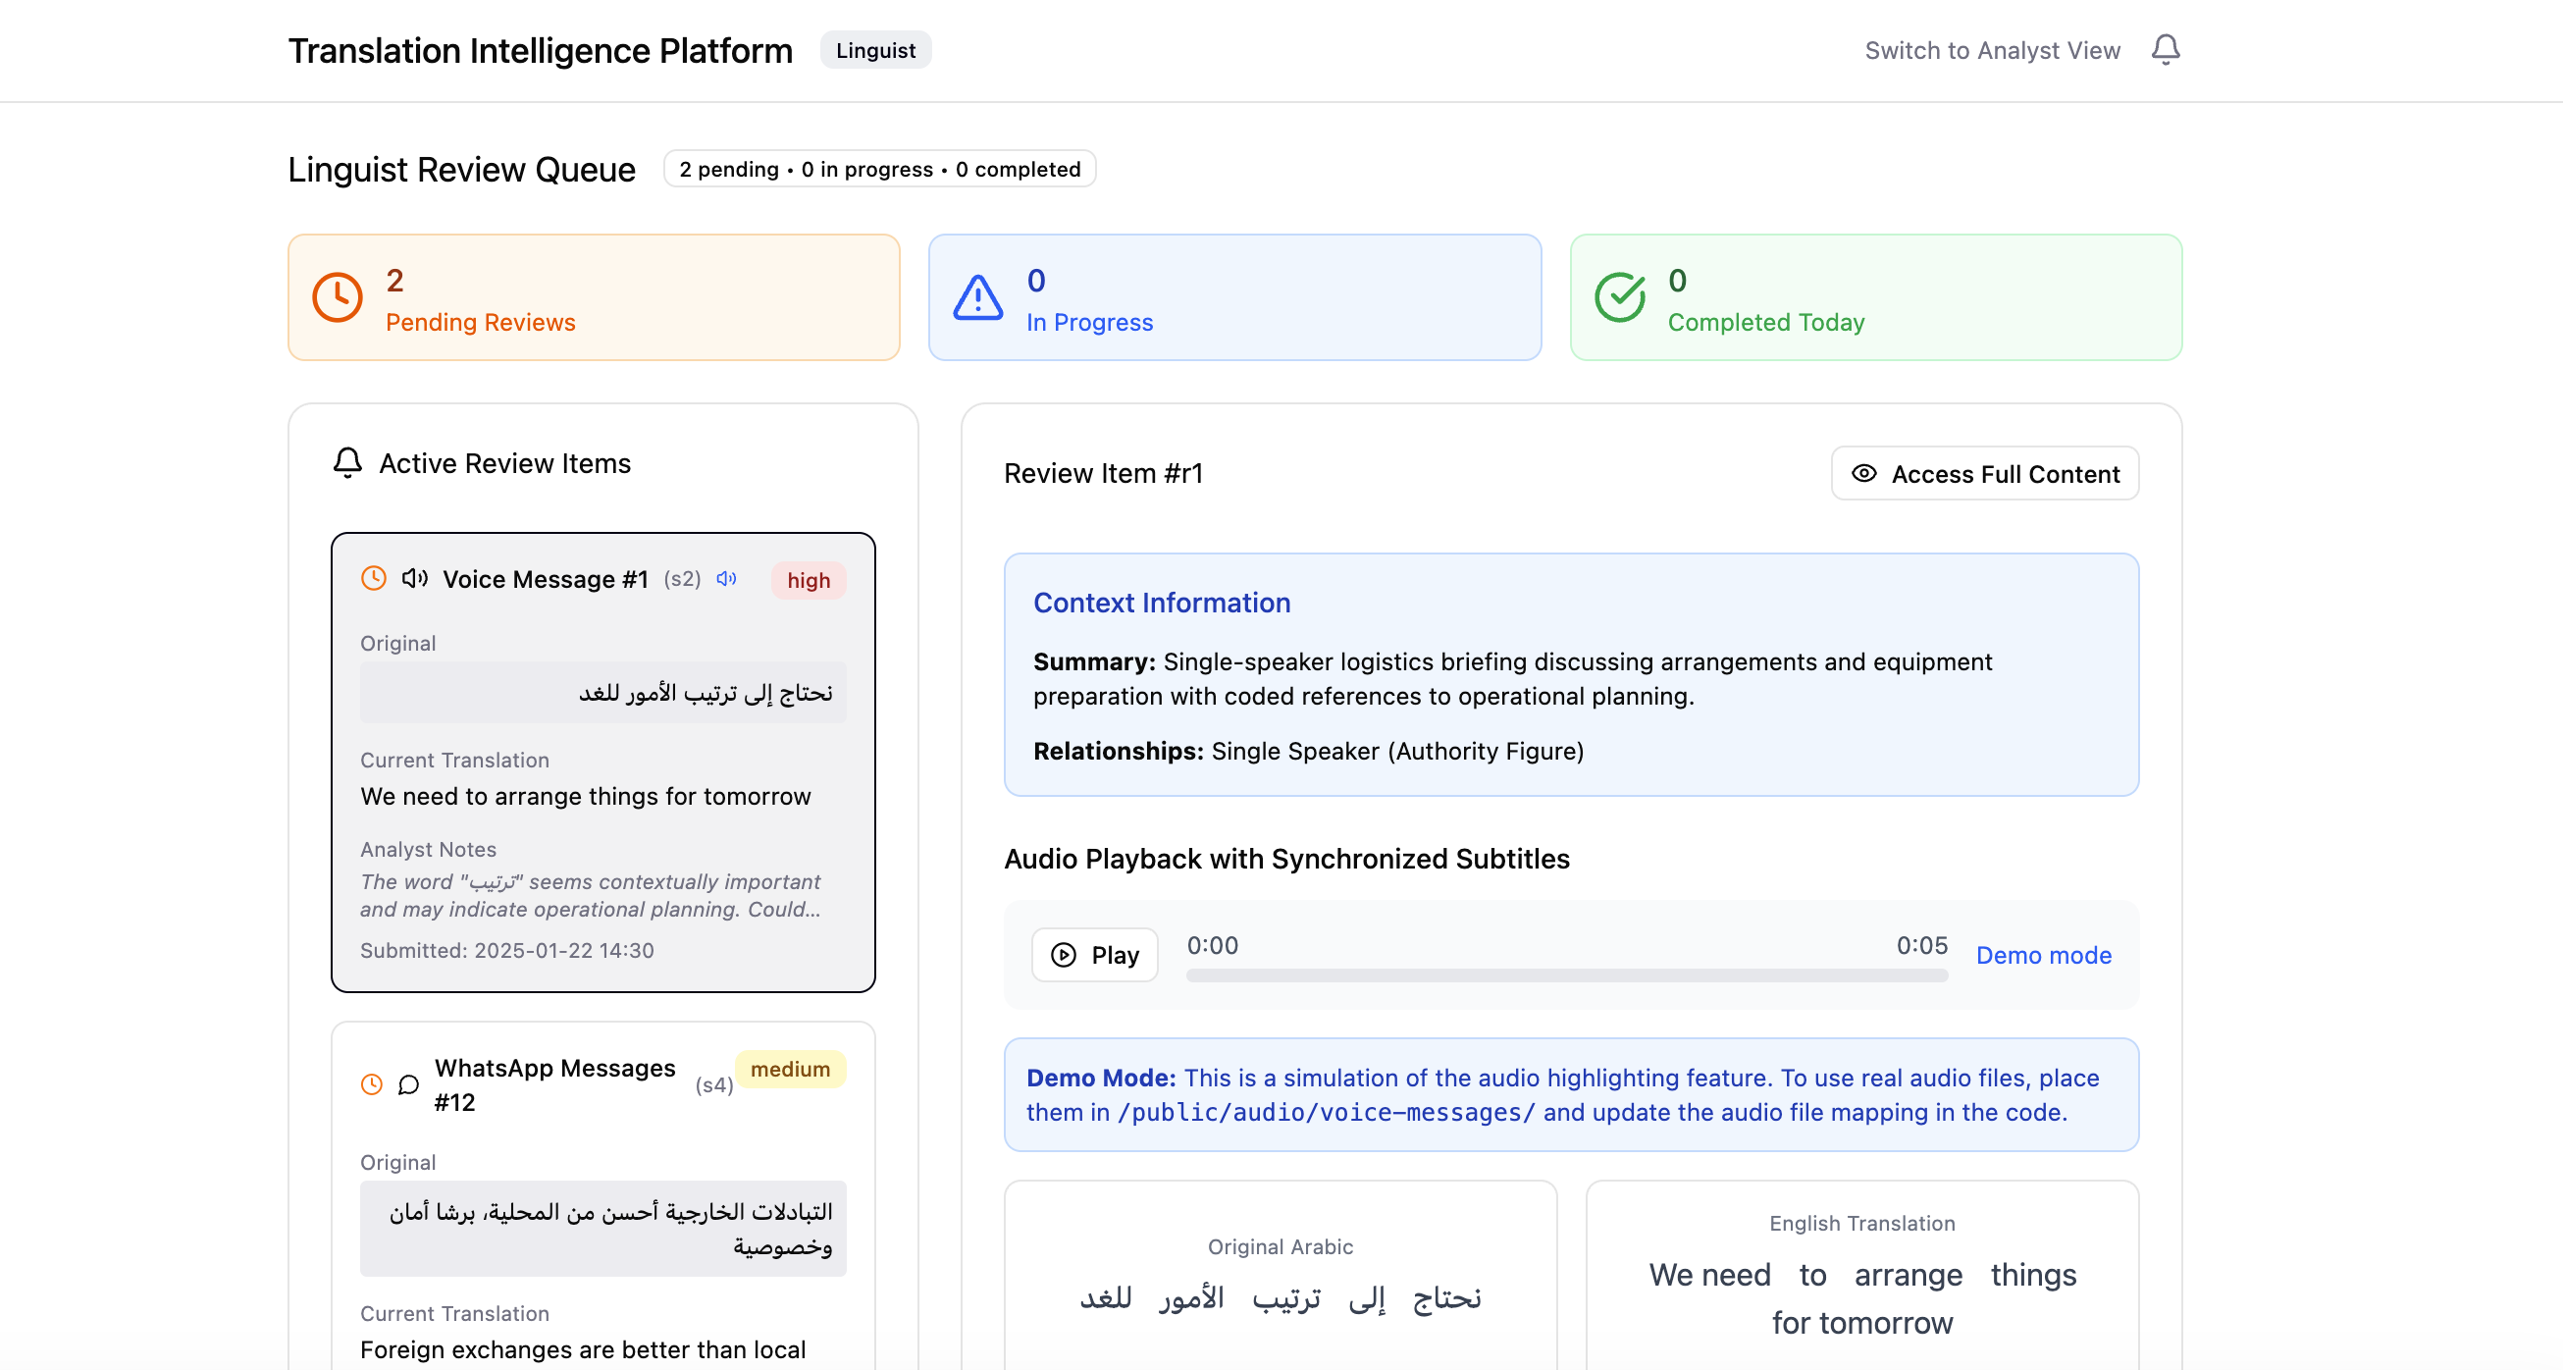The image size is (2563, 1370).
Task: Click the eye icon in Access Full Content
Action: point(1863,474)
